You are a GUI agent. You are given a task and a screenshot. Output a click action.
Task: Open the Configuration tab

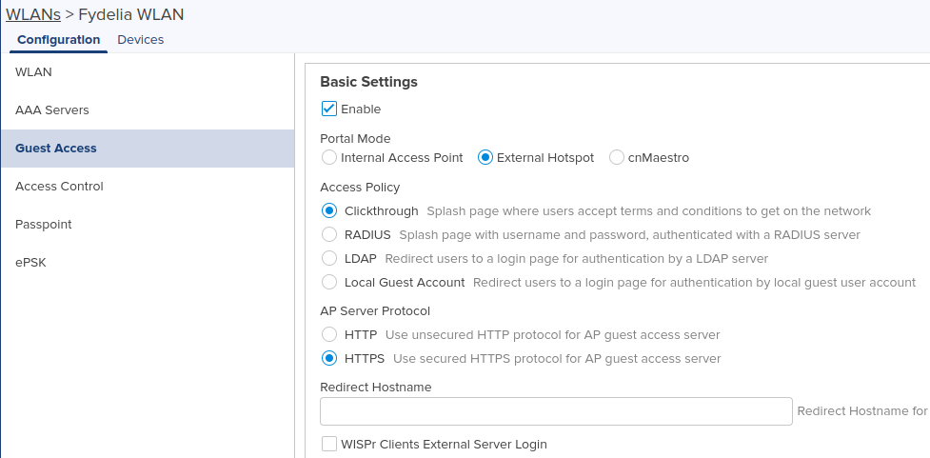coord(59,40)
